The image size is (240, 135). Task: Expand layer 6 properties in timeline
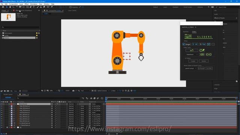[10, 115]
